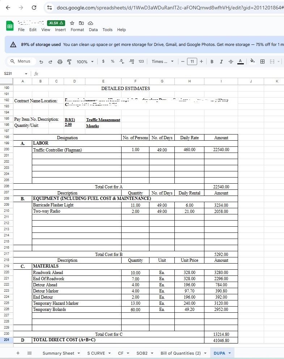Click the browser URL address bar
Screen dimensions: 284x359
[x=169, y=8]
